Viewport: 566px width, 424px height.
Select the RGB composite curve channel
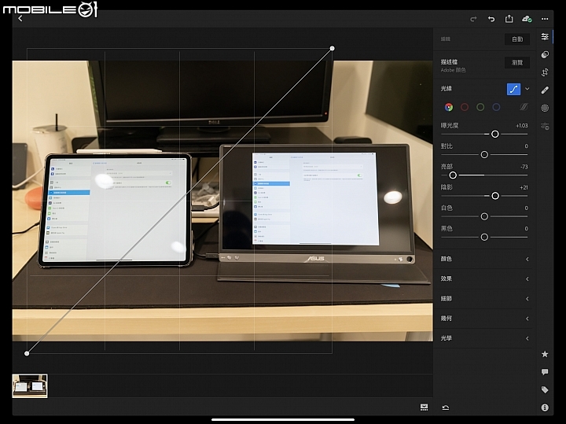click(449, 107)
